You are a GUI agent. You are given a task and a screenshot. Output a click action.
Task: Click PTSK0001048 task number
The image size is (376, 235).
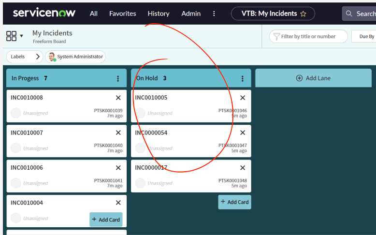point(232,180)
